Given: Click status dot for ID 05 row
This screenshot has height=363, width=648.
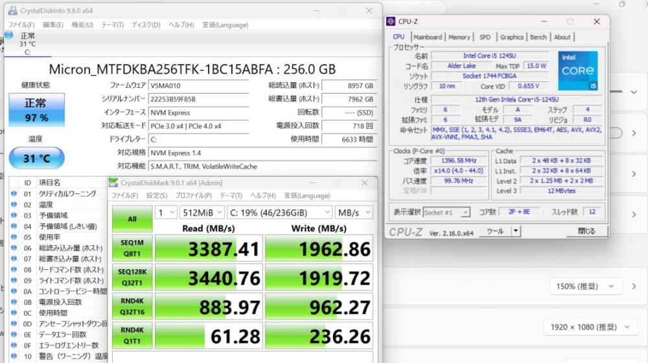Looking at the screenshot, I should [14, 237].
